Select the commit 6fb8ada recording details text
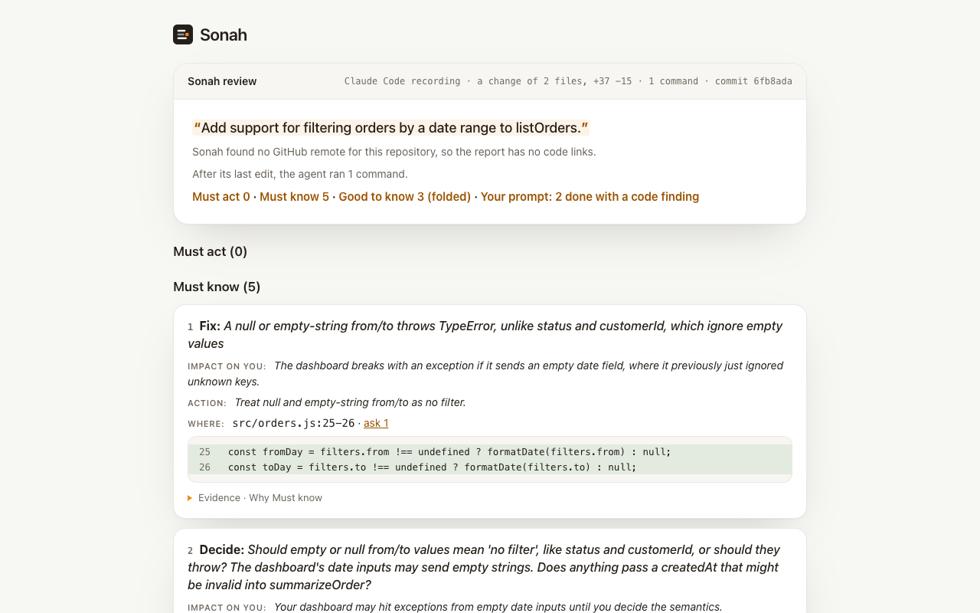The image size is (980, 613). [x=568, y=81]
